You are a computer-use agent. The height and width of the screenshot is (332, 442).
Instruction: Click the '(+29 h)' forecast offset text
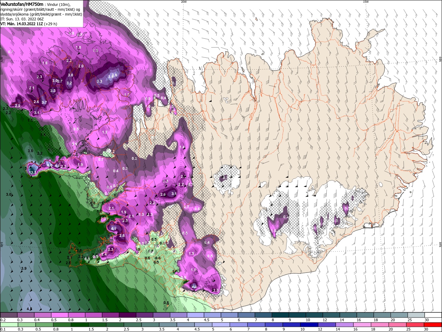[50, 24]
